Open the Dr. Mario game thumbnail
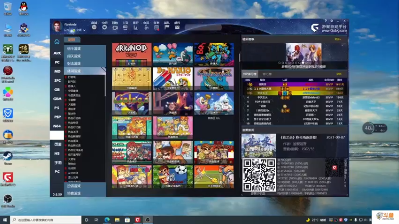Image resolution: width=399 pixels, height=224 pixels. tap(173, 79)
